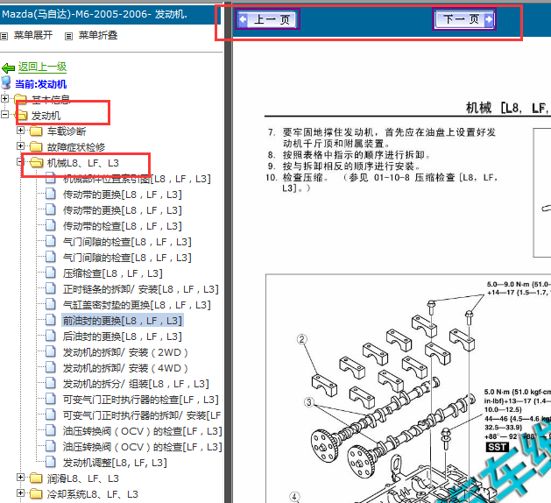Click the 菜单折叠 collapse menu option

pyautogui.click(x=98, y=35)
